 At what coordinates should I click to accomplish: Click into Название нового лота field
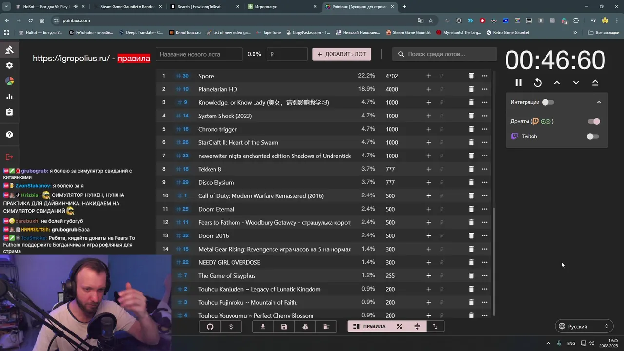[199, 54]
